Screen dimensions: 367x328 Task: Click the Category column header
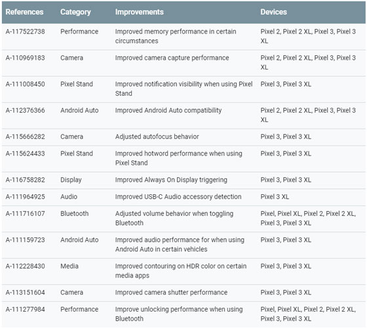point(75,12)
